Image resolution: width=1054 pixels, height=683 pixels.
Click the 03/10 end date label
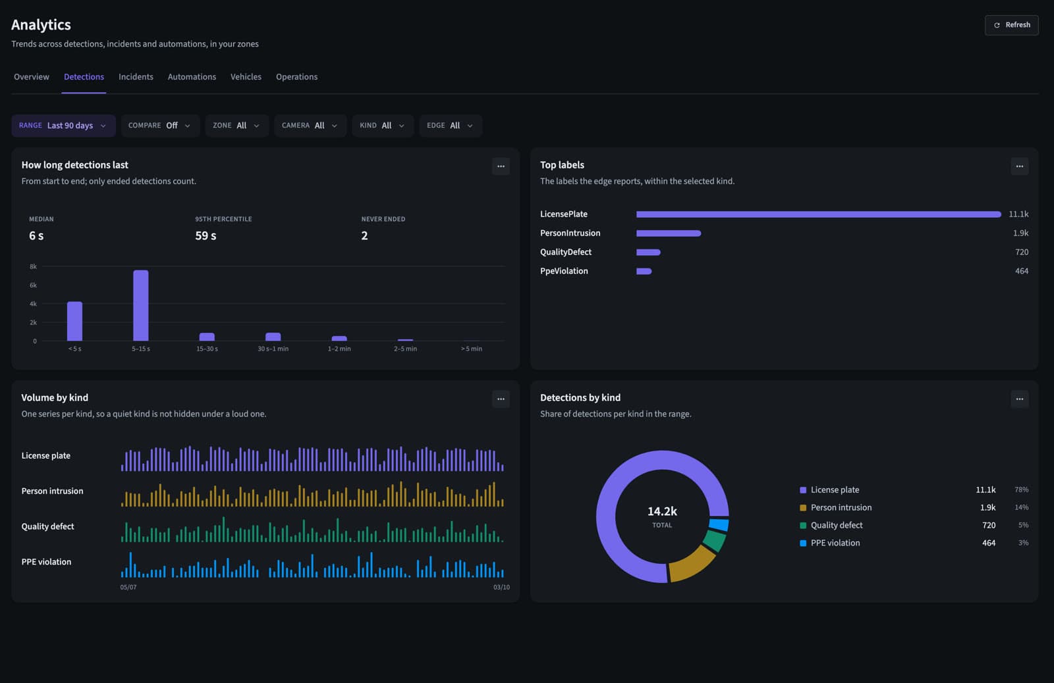pos(501,587)
